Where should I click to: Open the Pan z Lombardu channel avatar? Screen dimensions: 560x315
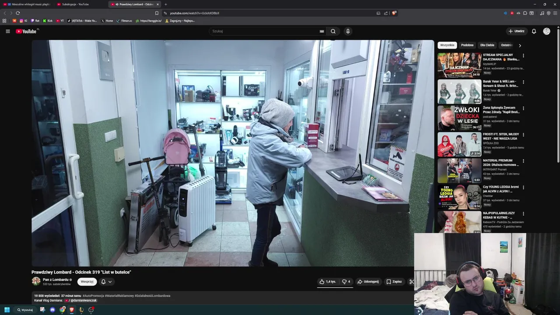click(x=36, y=281)
